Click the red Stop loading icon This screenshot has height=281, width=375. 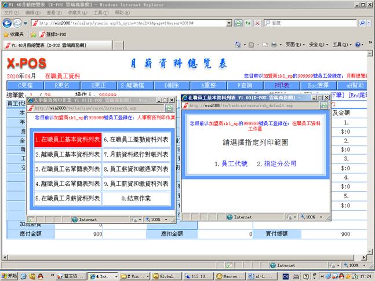(x=257, y=23)
